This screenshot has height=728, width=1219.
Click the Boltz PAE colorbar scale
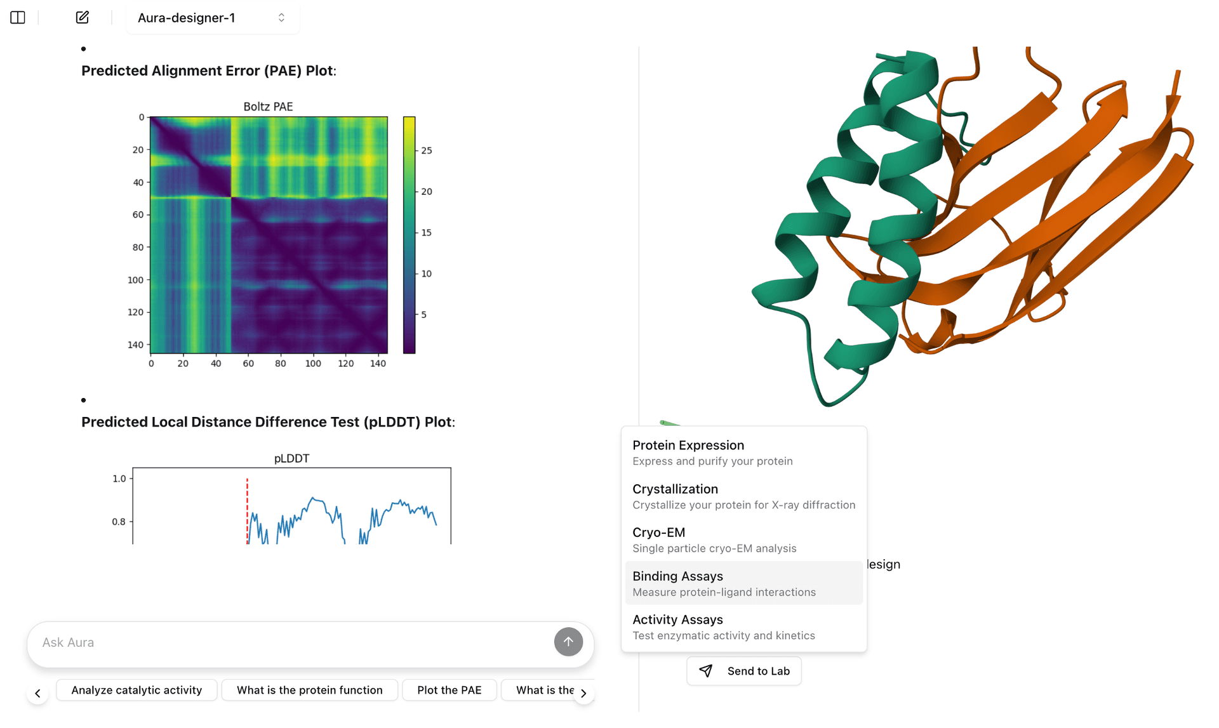pos(409,232)
